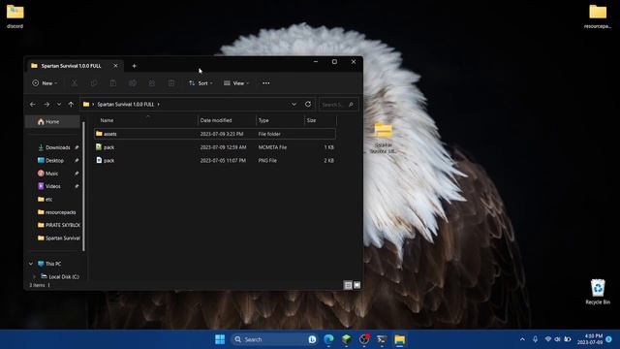Select Home in the navigation pane
620x349 pixels.
click(x=52, y=121)
